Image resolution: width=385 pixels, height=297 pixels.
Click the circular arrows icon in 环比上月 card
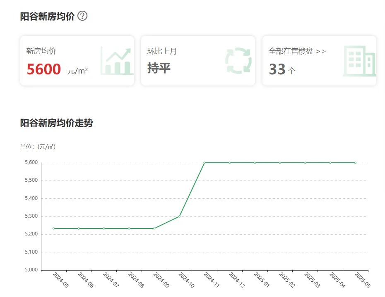point(238,61)
